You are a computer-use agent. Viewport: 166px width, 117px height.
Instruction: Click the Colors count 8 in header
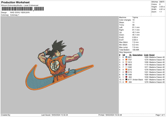[160, 4]
